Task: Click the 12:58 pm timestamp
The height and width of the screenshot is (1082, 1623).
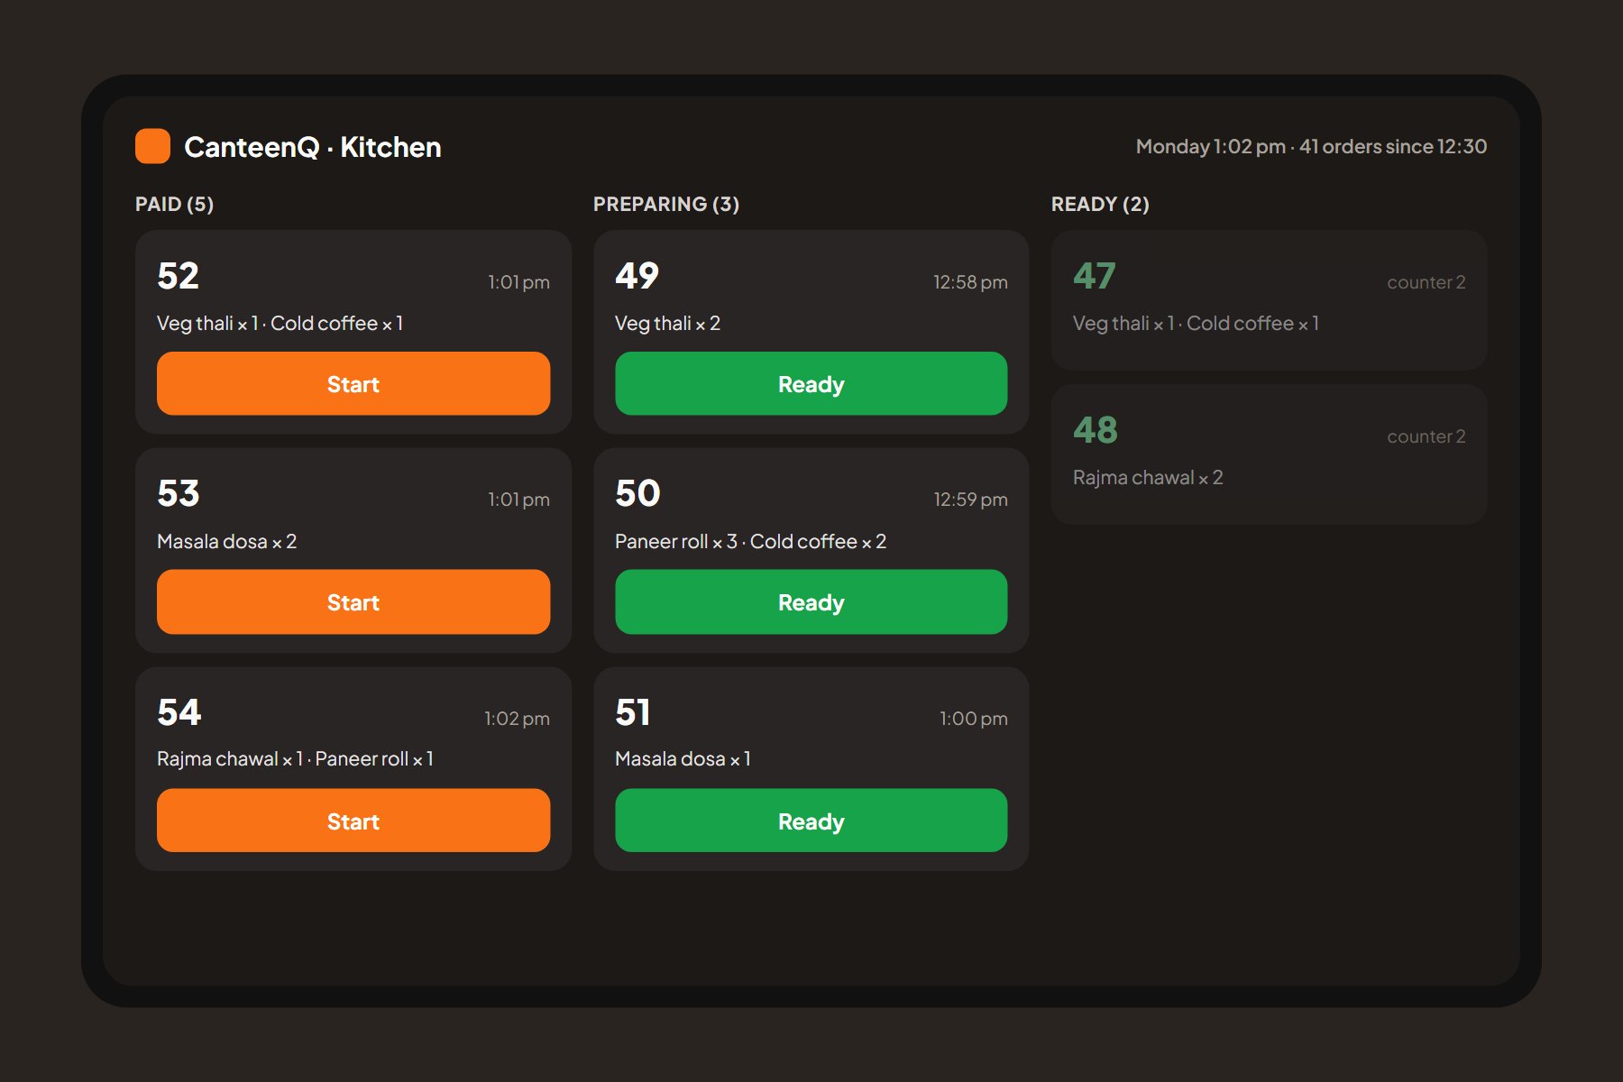Action: (x=970, y=282)
